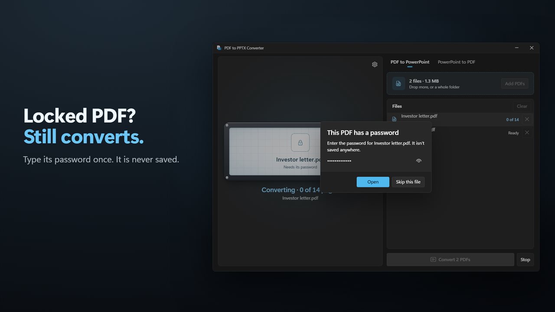Focus the password input field
The height and width of the screenshot is (312, 555).
(x=375, y=161)
